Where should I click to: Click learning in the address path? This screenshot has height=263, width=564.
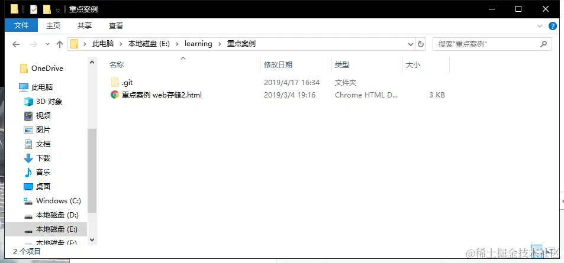pos(198,44)
